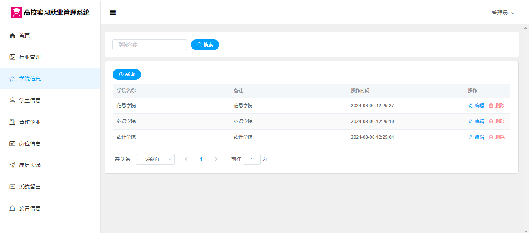Click the paper plane icon beside 简历投递
The width and height of the screenshot is (529, 233).
pyautogui.click(x=12, y=165)
